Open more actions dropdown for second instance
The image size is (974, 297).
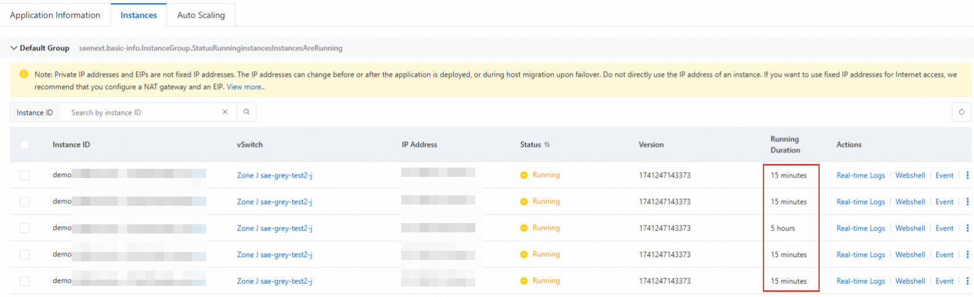coord(967,202)
